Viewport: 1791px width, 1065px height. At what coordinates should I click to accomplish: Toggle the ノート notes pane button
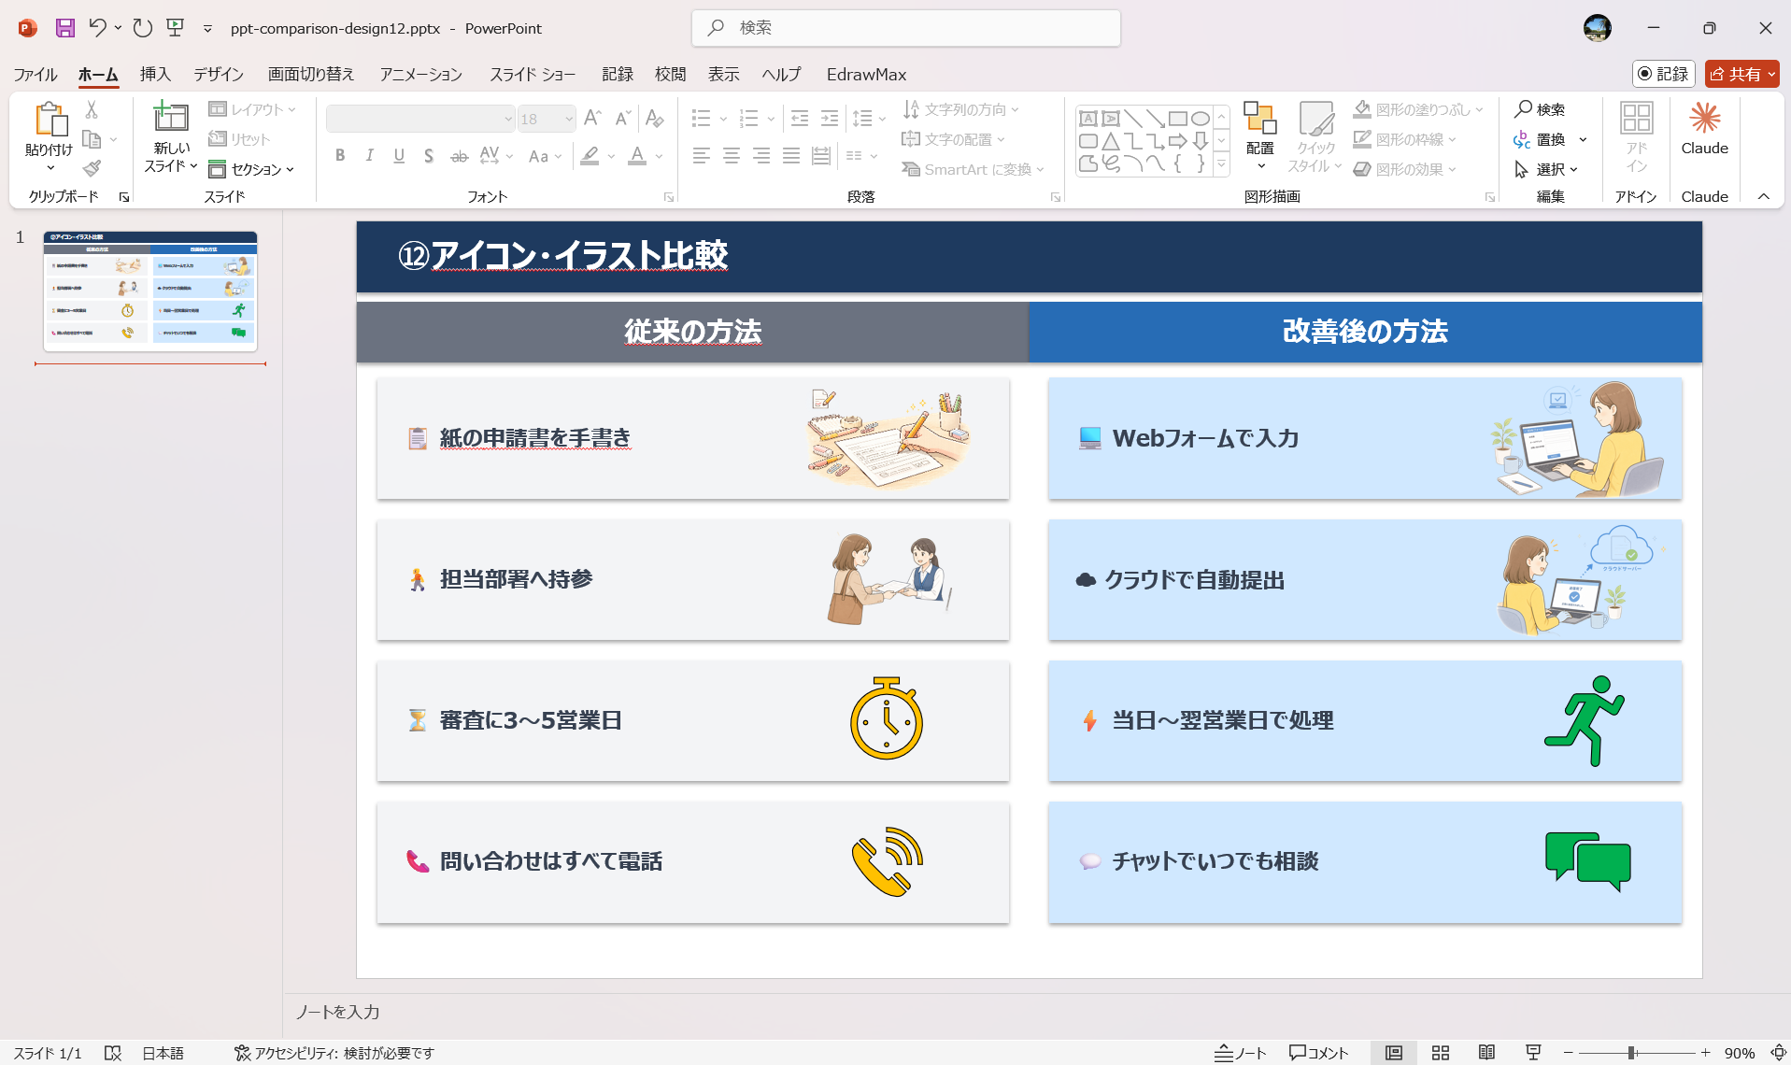pyautogui.click(x=1240, y=1053)
